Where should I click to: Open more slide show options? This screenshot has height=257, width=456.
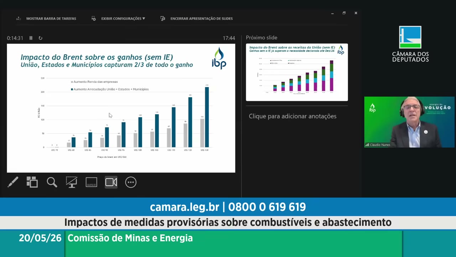(131, 182)
